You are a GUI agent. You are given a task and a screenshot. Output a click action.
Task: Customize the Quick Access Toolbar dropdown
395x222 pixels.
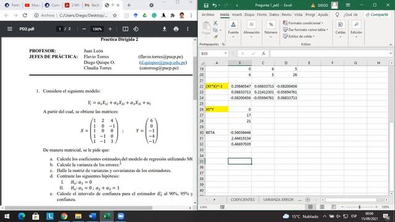(237, 6)
